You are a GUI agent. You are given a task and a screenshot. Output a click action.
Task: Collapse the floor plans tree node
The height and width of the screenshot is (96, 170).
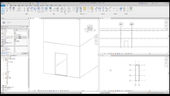[x=3, y=60]
